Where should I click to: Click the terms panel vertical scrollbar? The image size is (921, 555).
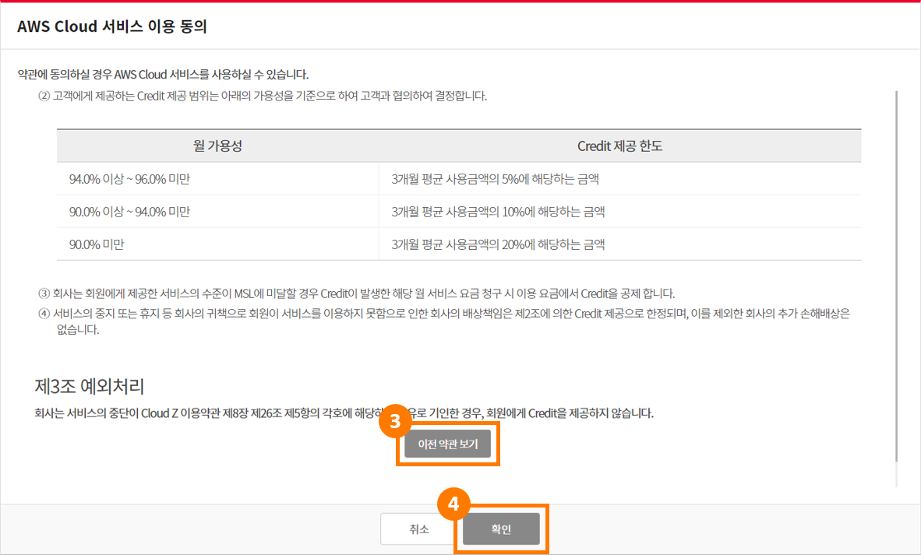click(896, 276)
